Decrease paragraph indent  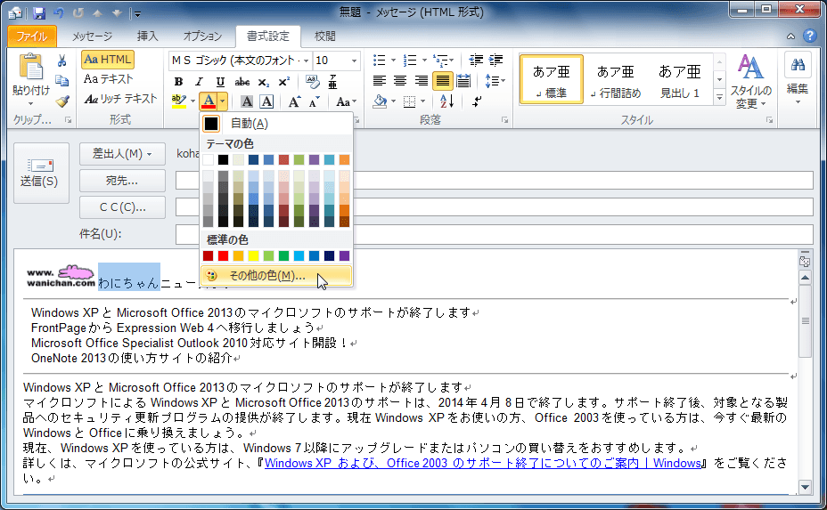click(x=476, y=60)
